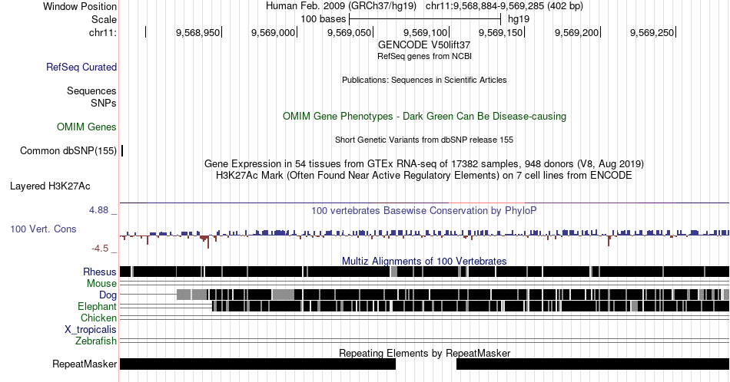Screen dimensions: 730x382
Task: Click the Mouse alignment row label
Action: (x=101, y=284)
